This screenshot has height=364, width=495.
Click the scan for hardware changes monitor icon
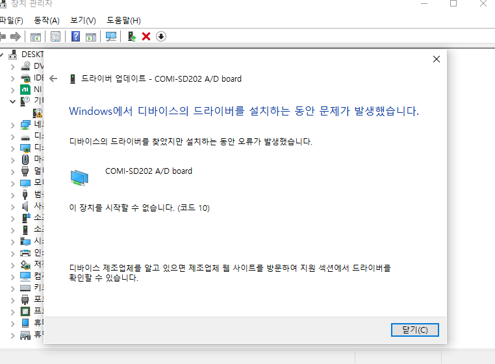(x=111, y=36)
